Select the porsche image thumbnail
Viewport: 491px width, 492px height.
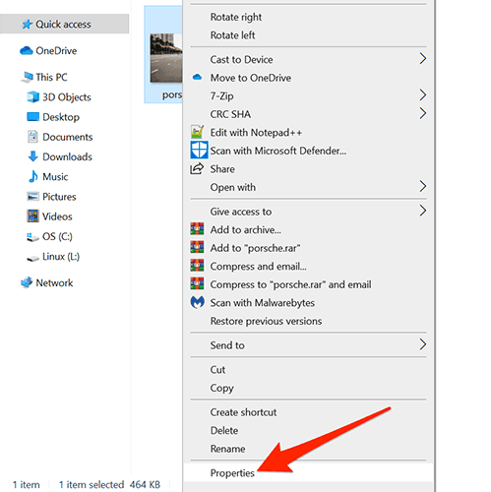point(166,58)
